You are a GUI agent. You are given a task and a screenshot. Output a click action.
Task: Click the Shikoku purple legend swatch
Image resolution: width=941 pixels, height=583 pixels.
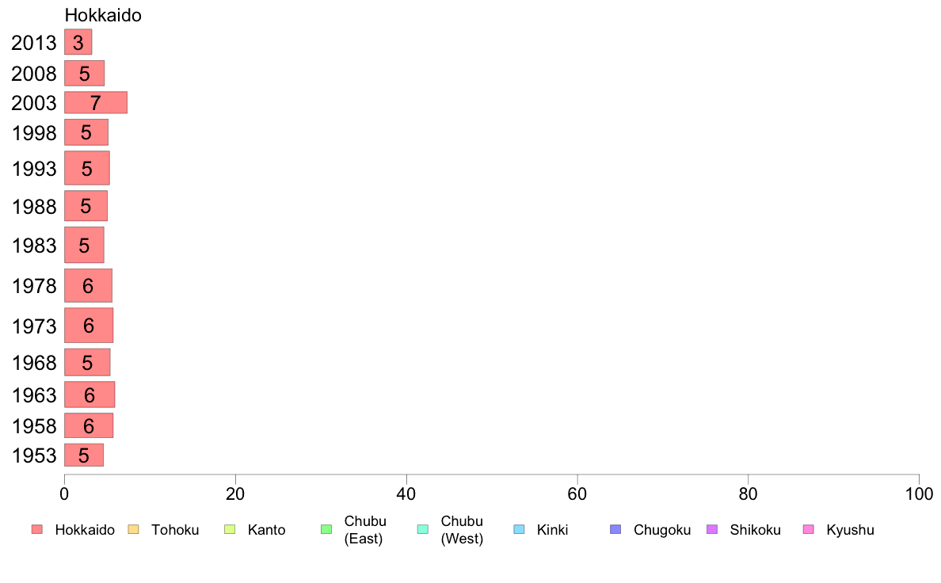point(712,530)
